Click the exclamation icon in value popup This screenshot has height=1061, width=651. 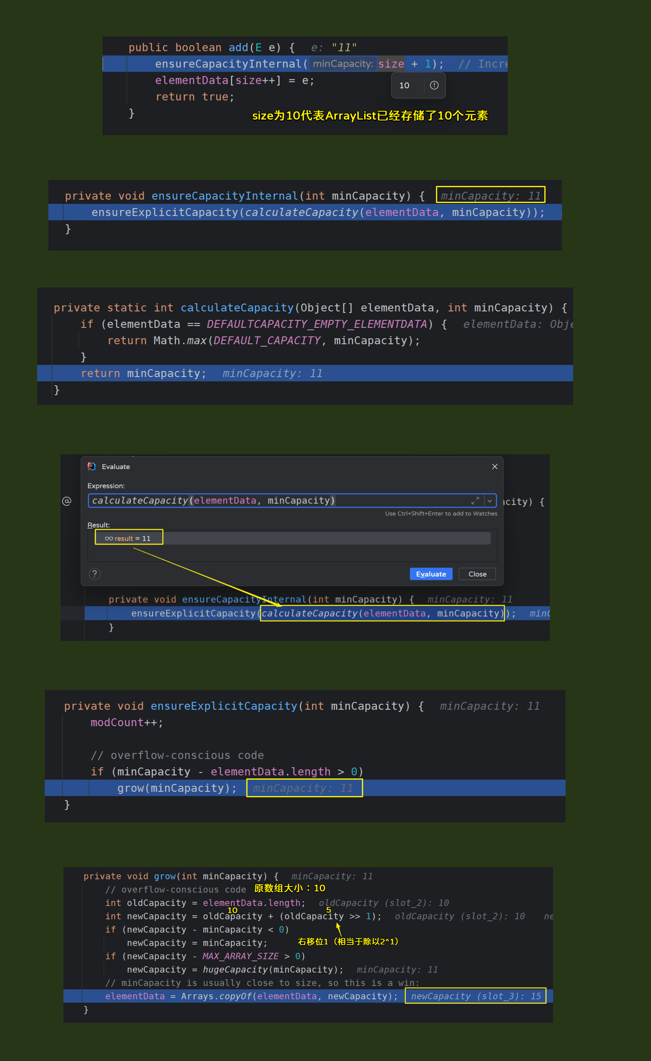(434, 85)
